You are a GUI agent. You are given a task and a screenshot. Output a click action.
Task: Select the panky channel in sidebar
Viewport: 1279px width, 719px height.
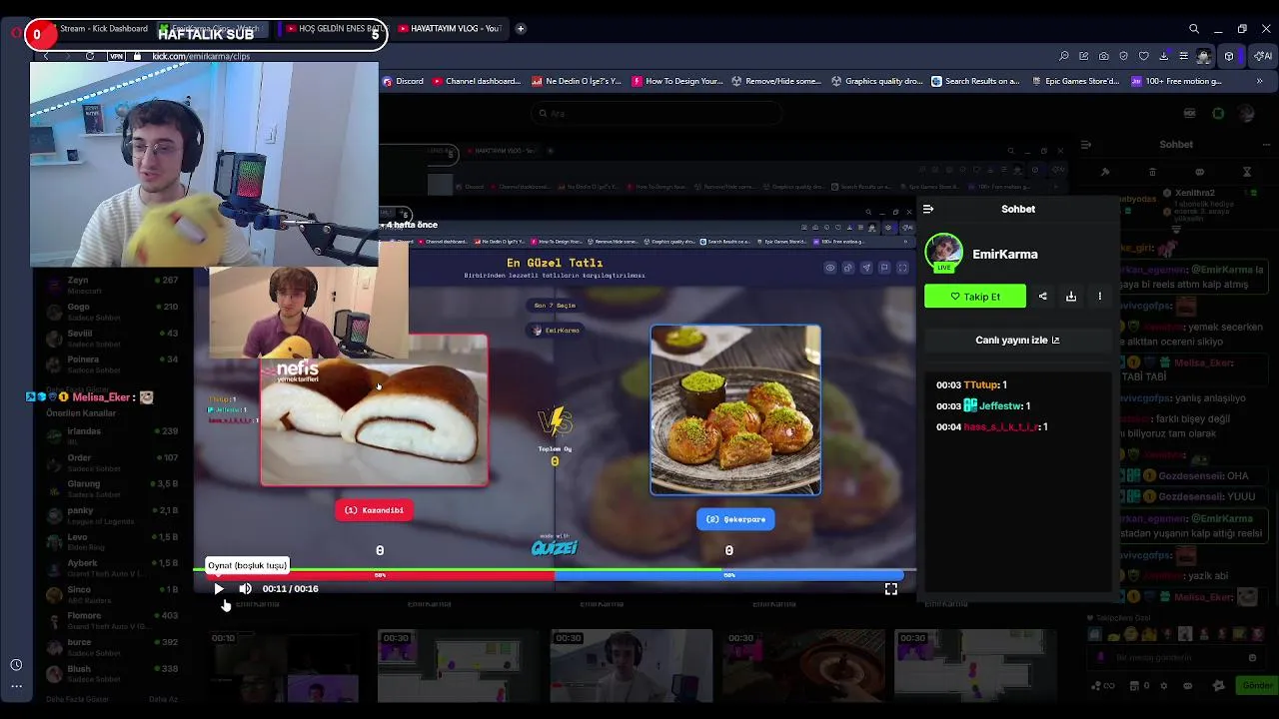pos(112,515)
